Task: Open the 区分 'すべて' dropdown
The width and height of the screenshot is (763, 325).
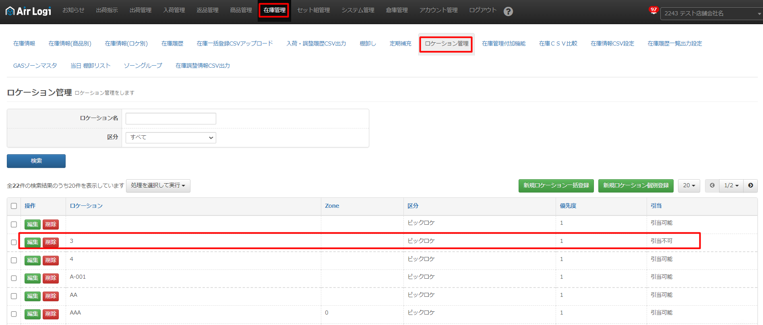Action: [171, 138]
